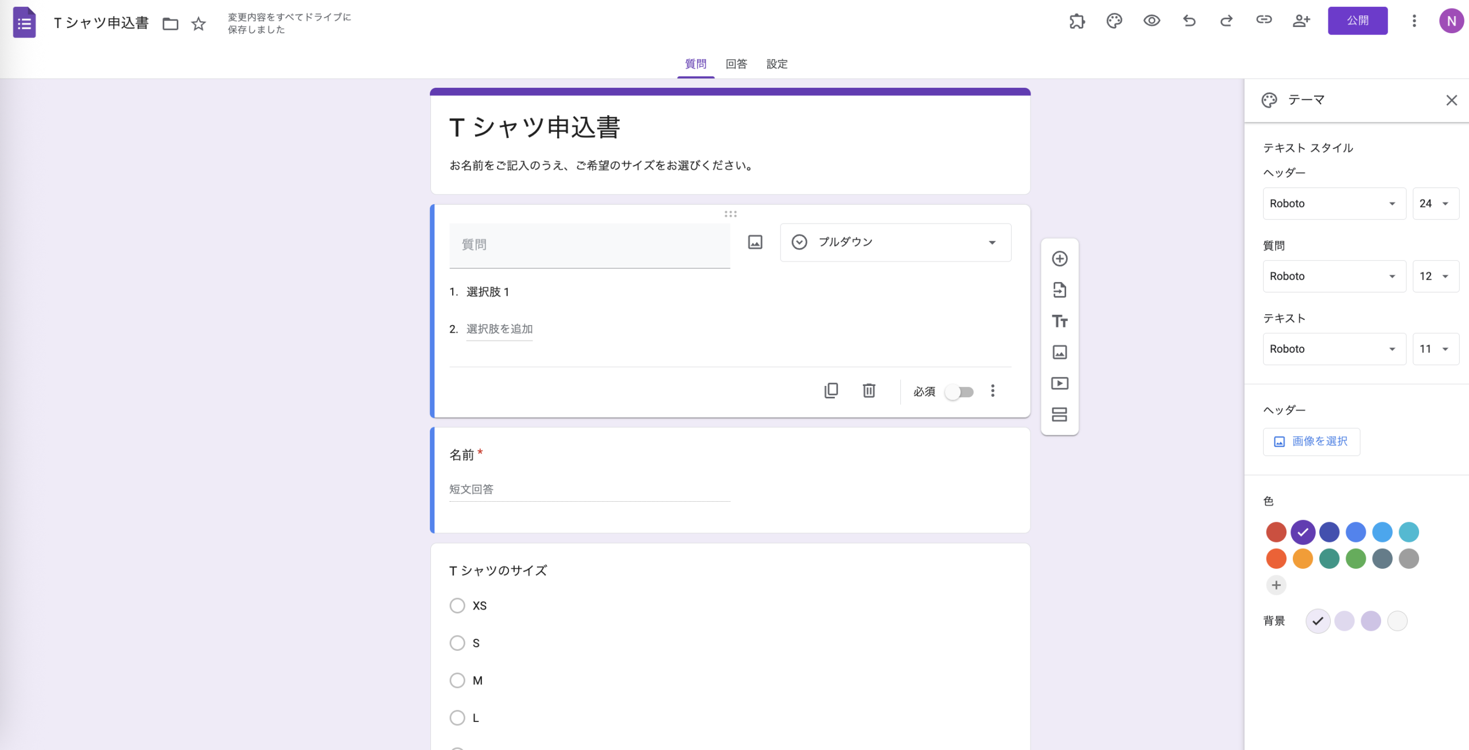Image resolution: width=1469 pixels, height=750 pixels.
Task: Open the プルダウン question type dropdown
Action: 895,242
